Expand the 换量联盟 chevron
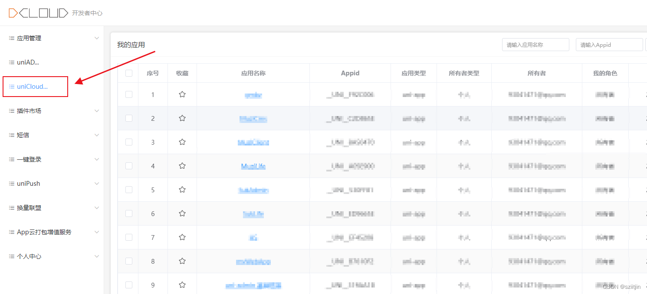This screenshot has height=294, width=647. point(97,208)
